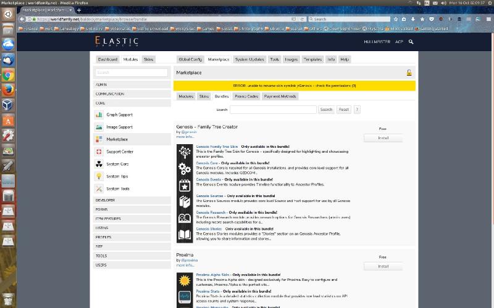Install the Genosis Family Tree Creator bundle
The image size is (494, 308).
coord(383,138)
